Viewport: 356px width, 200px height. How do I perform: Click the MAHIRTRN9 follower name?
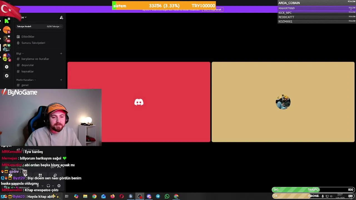[x=286, y=8]
